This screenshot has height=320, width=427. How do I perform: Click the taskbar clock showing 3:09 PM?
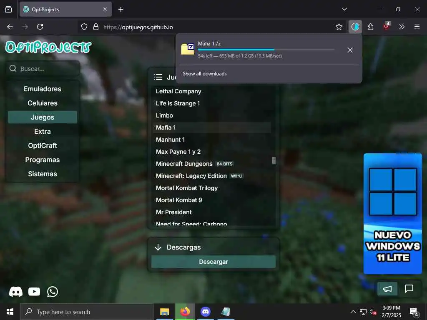391,312
